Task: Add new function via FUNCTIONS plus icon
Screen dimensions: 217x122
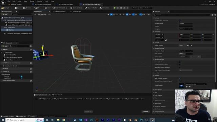Action: (31, 63)
